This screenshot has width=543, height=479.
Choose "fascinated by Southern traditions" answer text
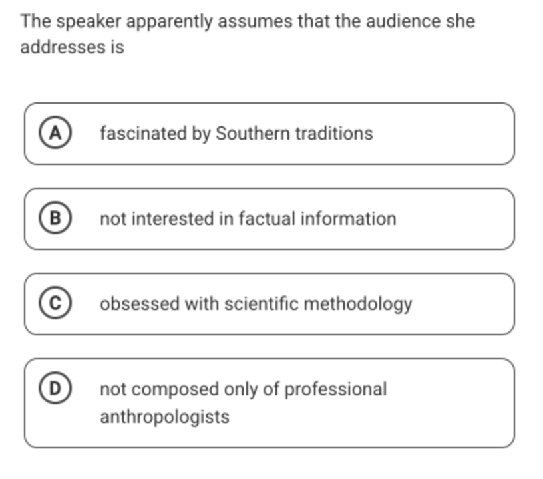(x=236, y=134)
